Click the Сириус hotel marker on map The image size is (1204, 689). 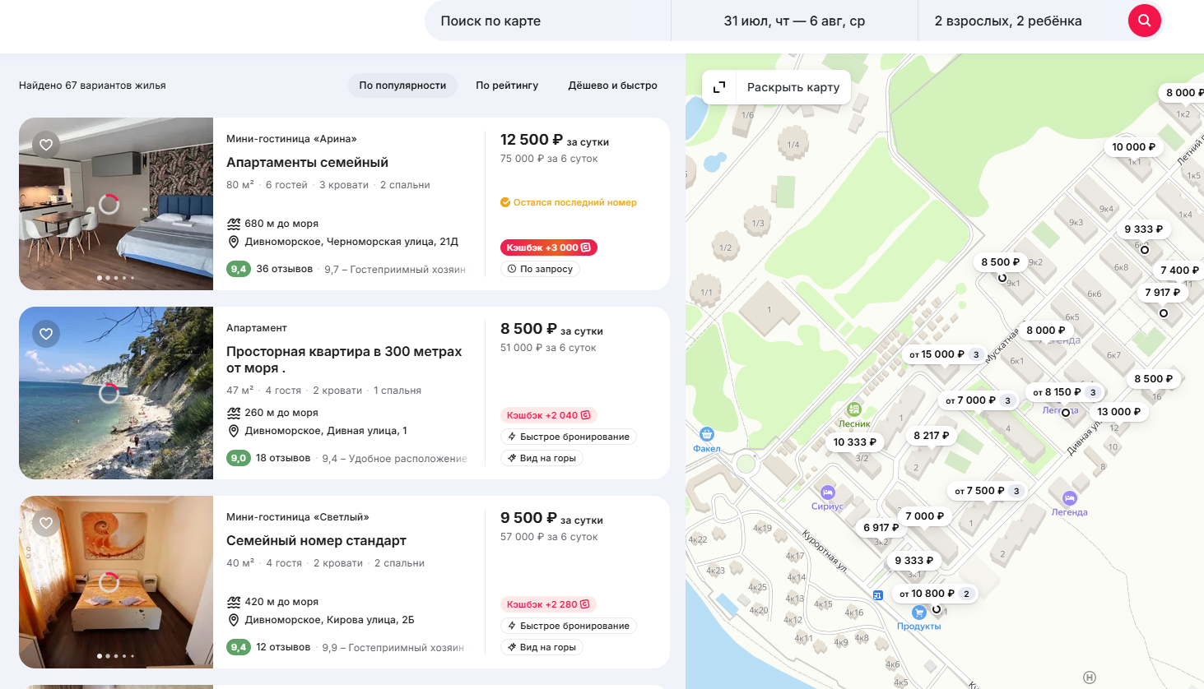[828, 492]
